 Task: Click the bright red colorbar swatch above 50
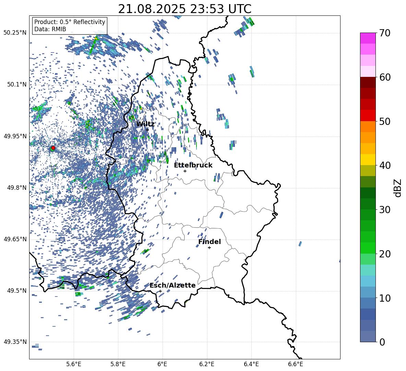[x=368, y=116]
